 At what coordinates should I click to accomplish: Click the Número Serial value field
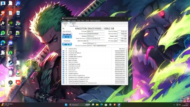[x=96, y=34]
